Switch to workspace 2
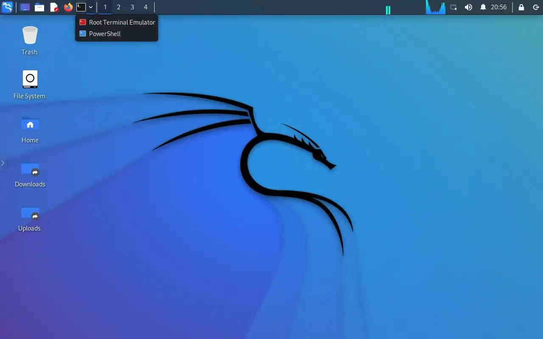543x339 pixels. point(119,7)
